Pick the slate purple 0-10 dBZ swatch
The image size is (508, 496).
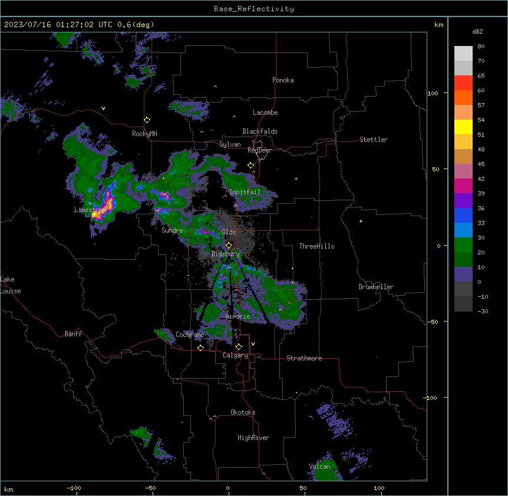click(x=463, y=275)
